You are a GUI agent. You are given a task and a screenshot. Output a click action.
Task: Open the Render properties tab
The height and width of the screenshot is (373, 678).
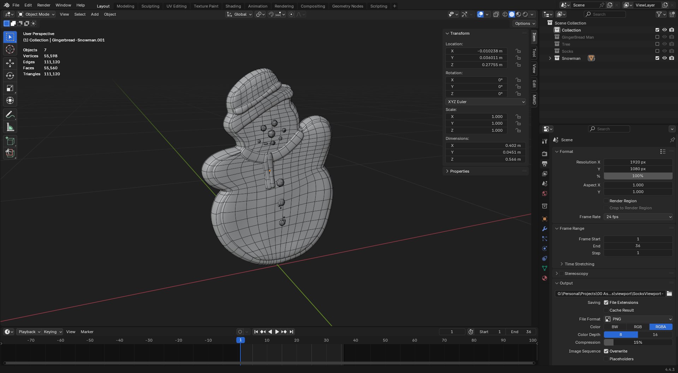pos(545,154)
